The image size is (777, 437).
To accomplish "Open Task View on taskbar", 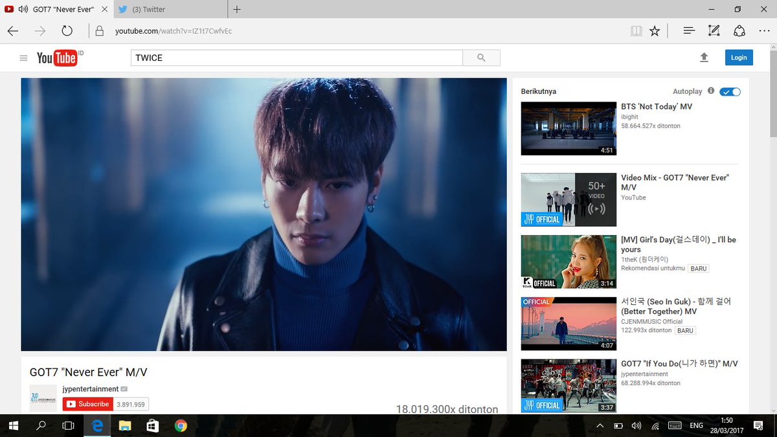I will coord(68,425).
